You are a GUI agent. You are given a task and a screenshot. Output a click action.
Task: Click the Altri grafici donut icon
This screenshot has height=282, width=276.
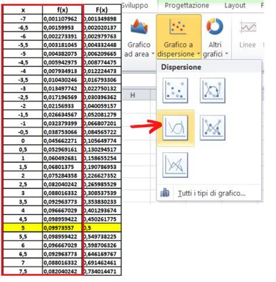point(215,27)
